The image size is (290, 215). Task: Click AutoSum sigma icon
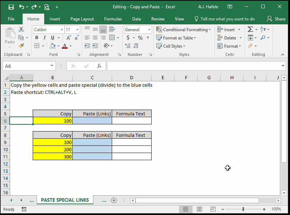point(250,29)
